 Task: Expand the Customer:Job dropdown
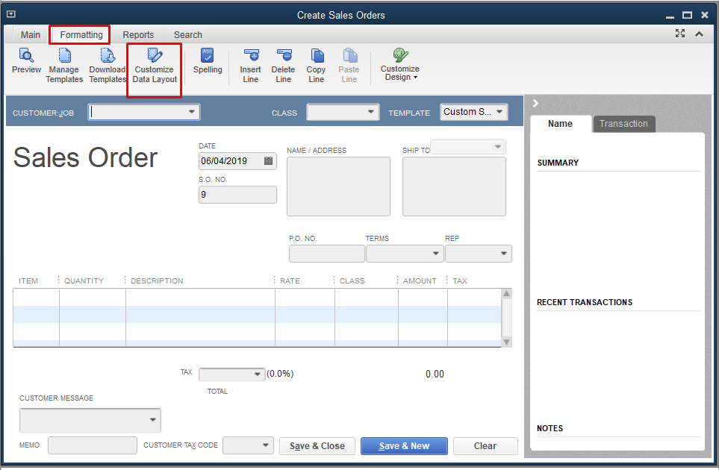192,112
